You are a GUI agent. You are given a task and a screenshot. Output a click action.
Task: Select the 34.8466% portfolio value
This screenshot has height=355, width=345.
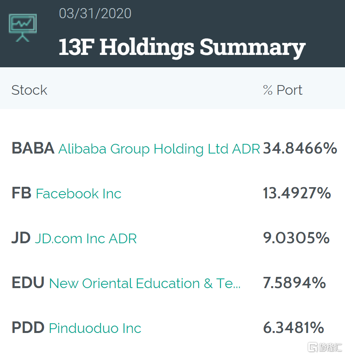click(x=300, y=148)
